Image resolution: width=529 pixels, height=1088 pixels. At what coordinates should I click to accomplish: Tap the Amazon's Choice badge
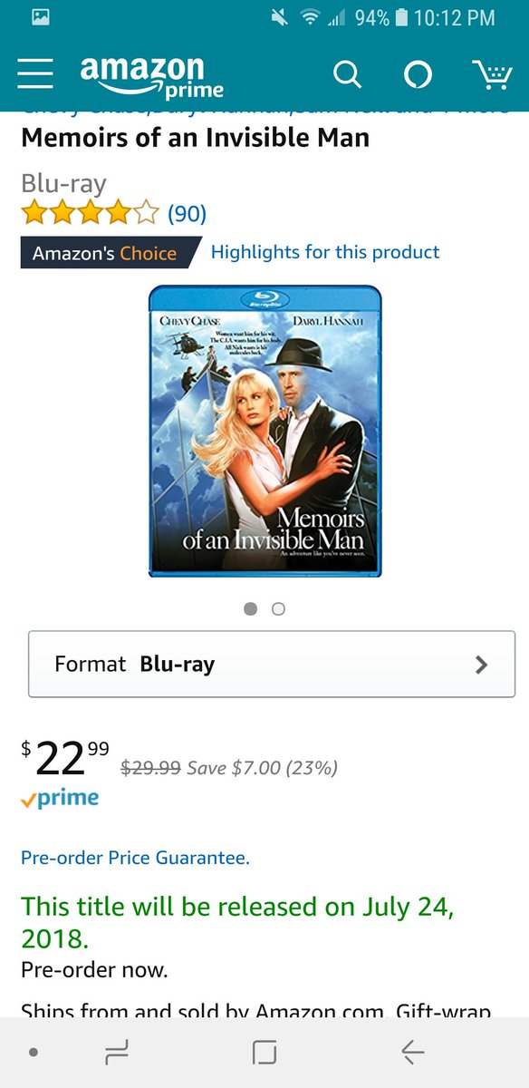[x=109, y=253]
